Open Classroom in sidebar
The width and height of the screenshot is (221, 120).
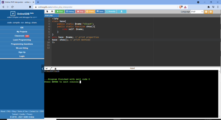pos(22,36)
